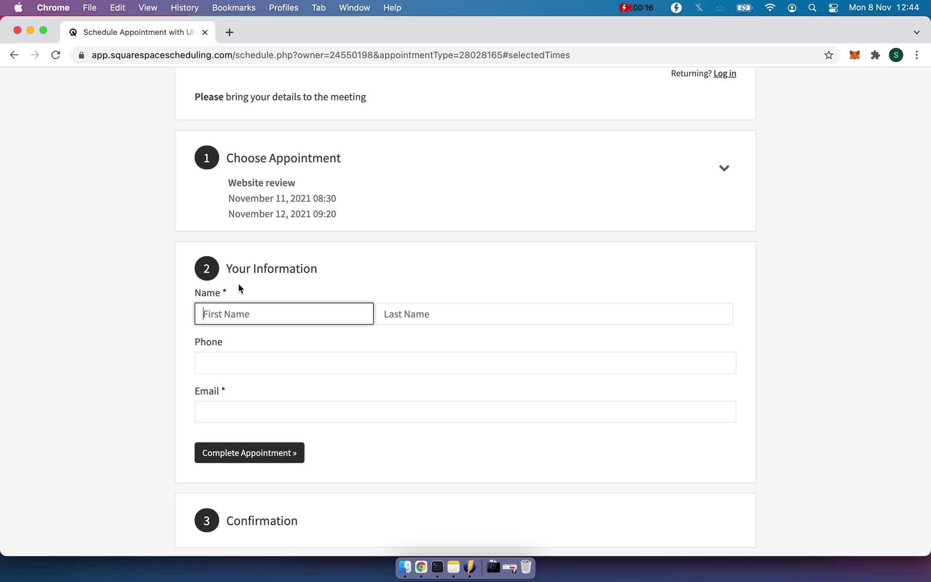Screen dimensions: 931x582
Task: Open the View menu
Action: [147, 8]
